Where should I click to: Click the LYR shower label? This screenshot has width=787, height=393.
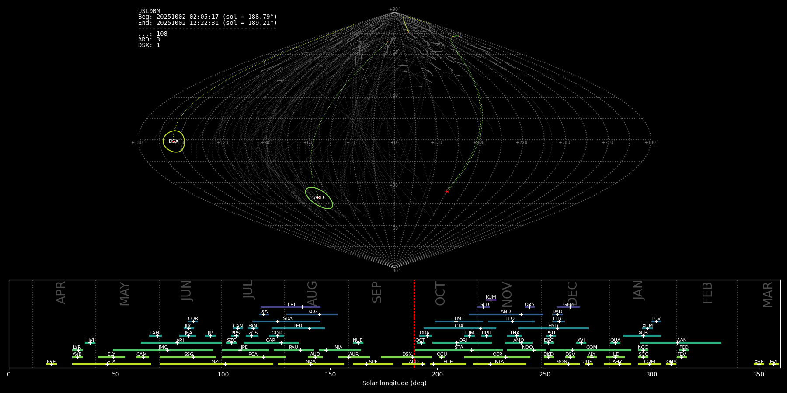(77, 348)
